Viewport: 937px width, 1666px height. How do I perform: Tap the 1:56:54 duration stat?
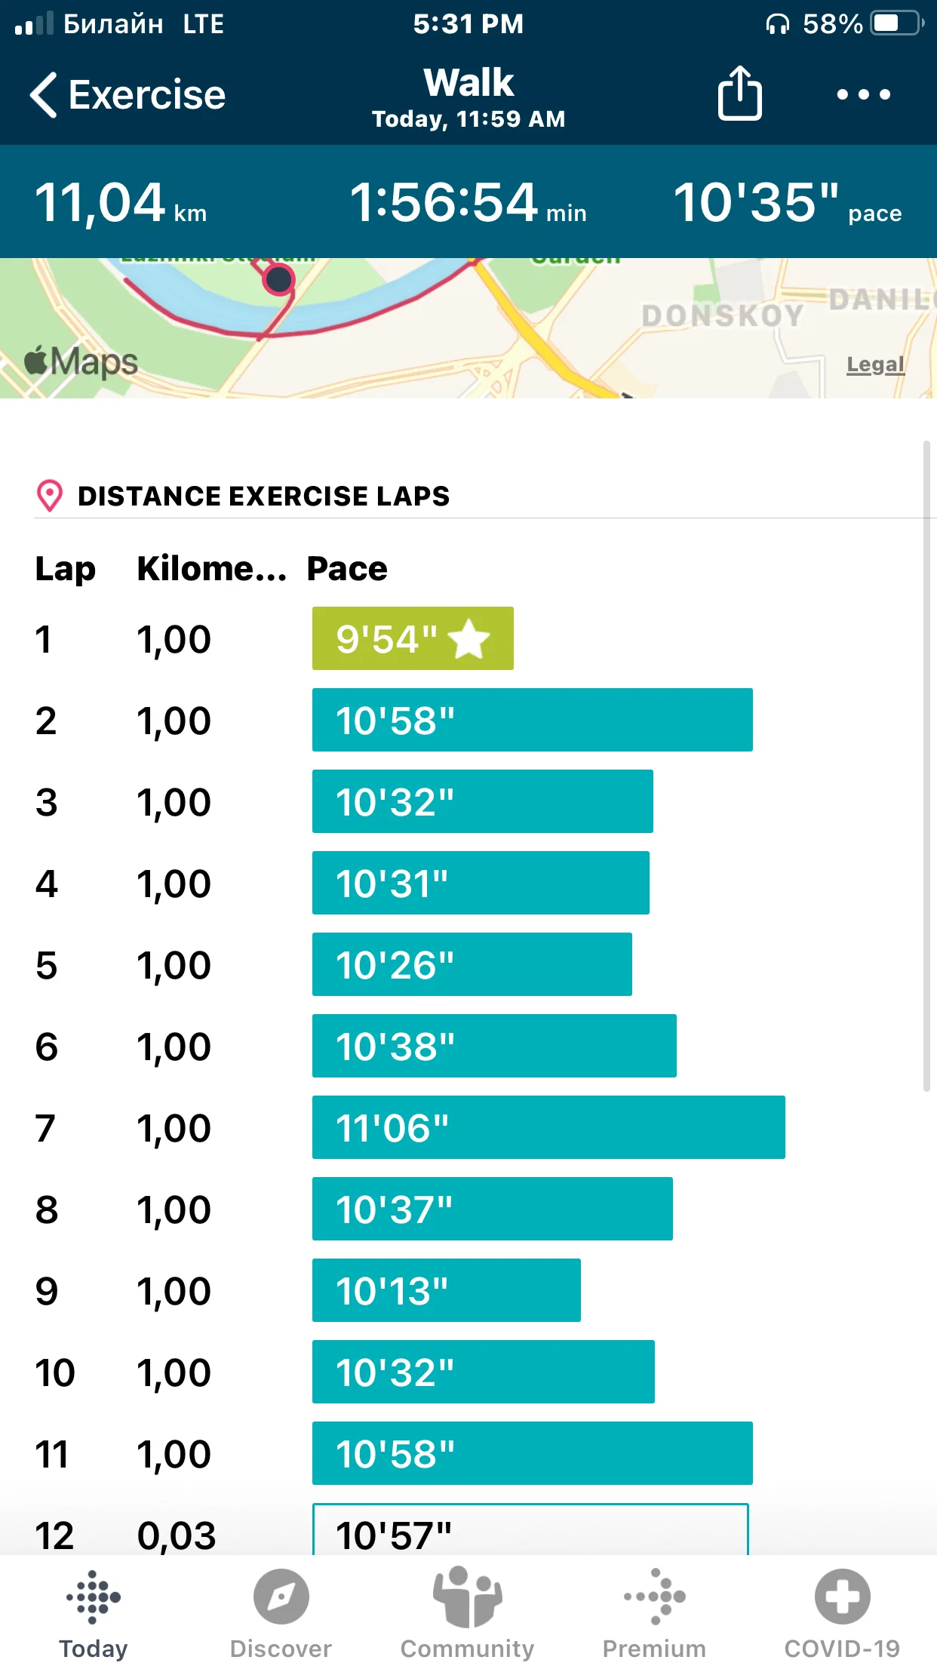pos(468,203)
